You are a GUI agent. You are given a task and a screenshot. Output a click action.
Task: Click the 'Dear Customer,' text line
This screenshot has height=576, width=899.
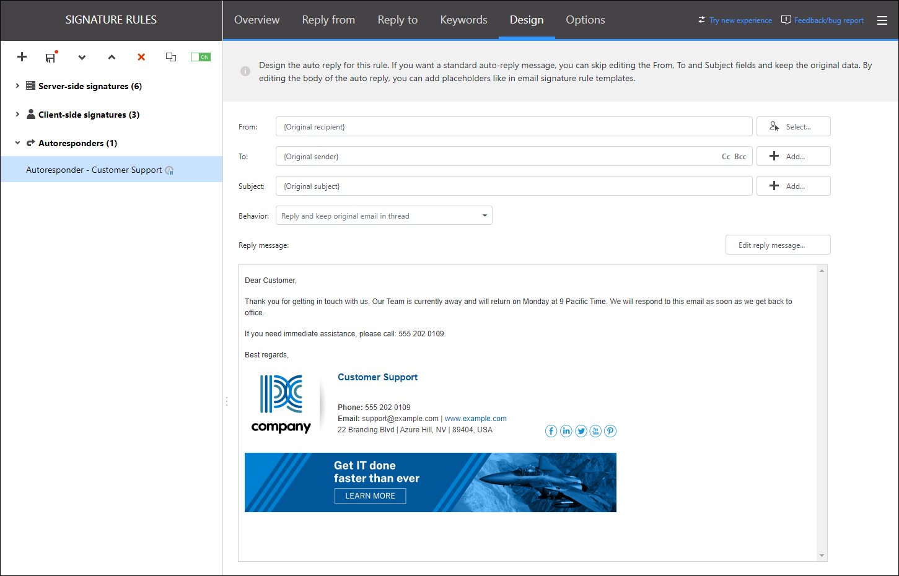[271, 281]
